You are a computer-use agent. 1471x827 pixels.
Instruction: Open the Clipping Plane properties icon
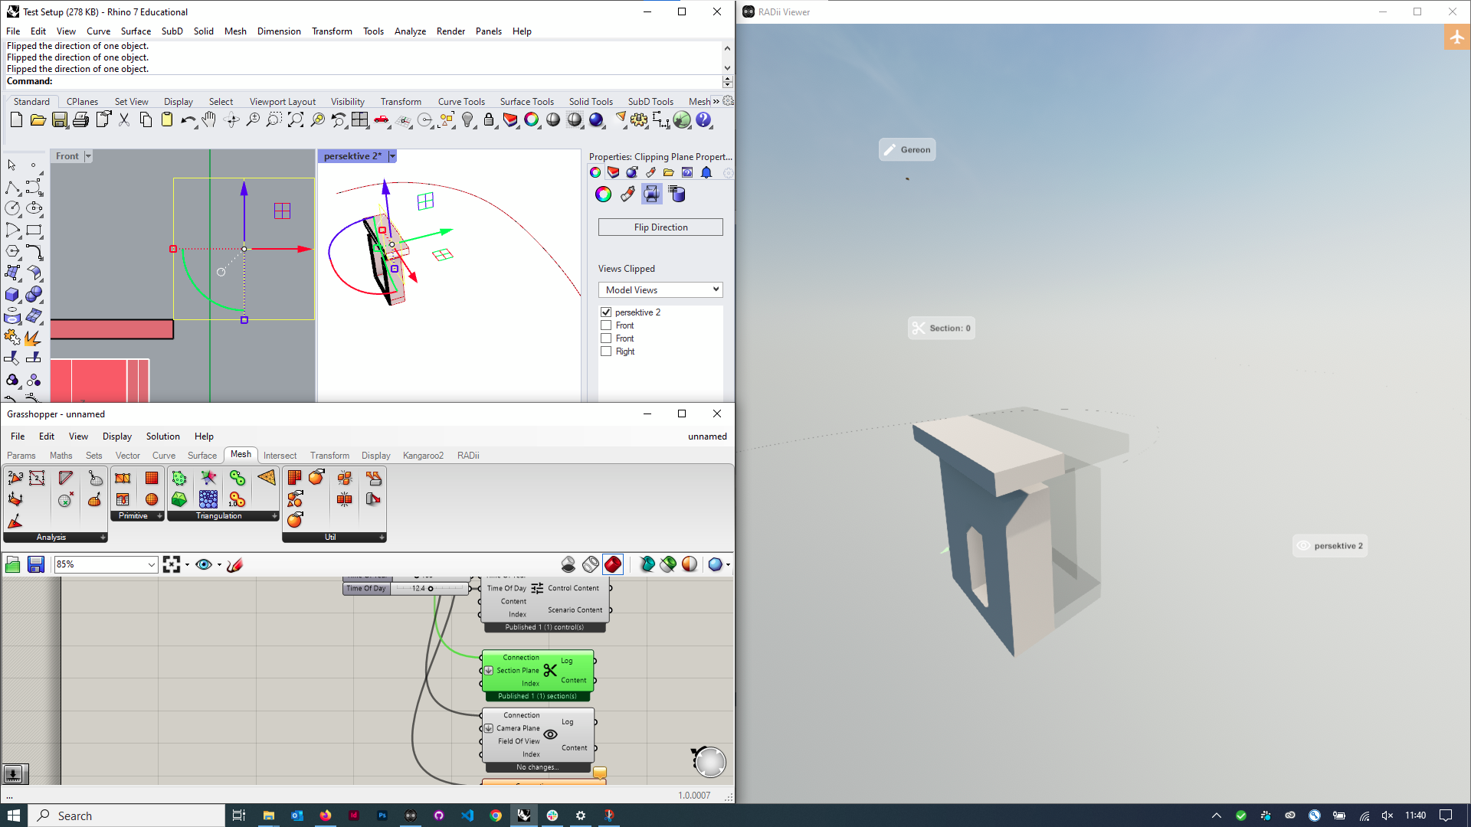point(651,194)
